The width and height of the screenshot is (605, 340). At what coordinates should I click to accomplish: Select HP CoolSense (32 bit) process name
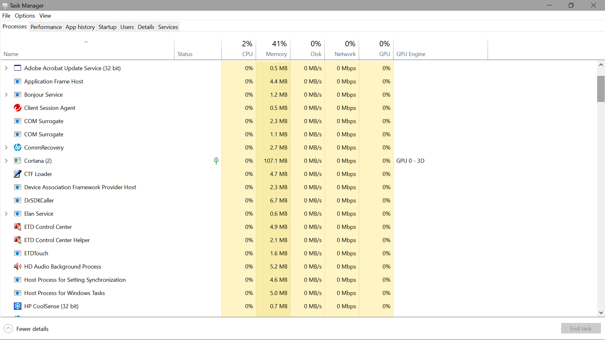click(51, 306)
